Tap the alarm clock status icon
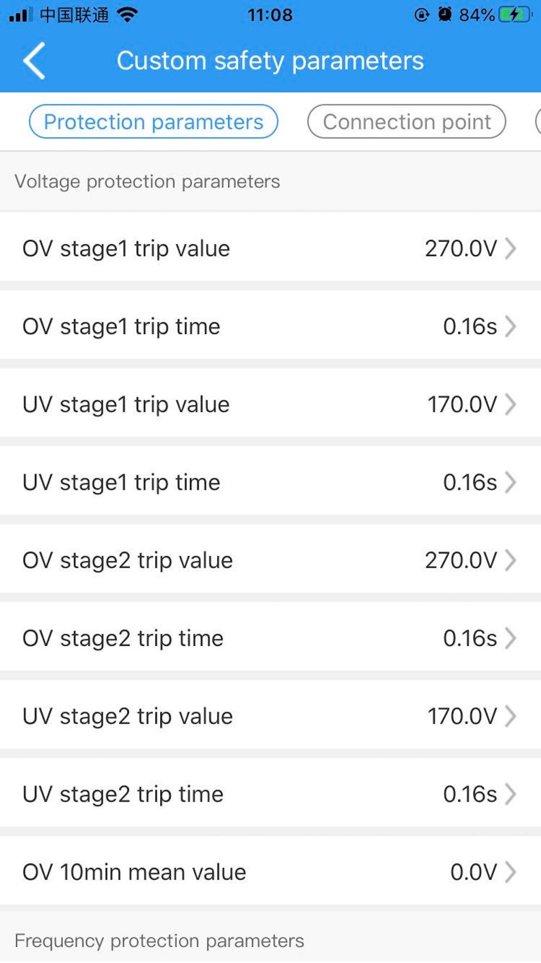The image size is (541, 963). coord(445,15)
